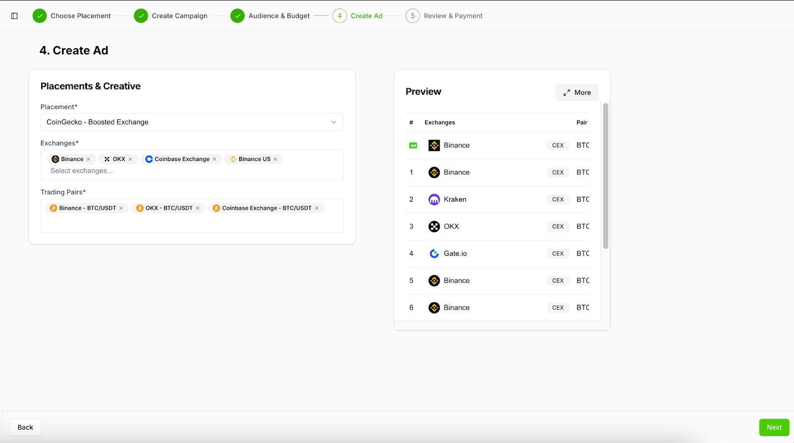Click the Preview heading
The width and height of the screenshot is (794, 443).
click(x=423, y=92)
